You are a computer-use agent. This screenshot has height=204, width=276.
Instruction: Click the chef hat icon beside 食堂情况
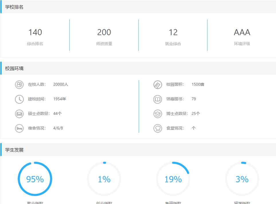point(158,128)
